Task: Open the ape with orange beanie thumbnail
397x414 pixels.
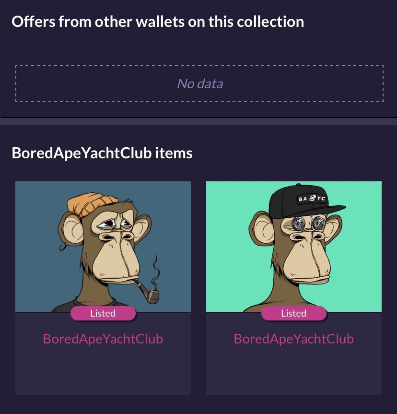Action: click(103, 247)
